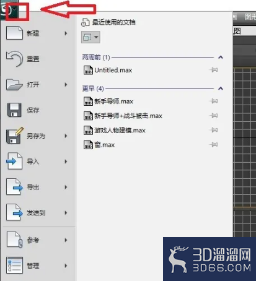Image resolution: width=256 pixels, height=281 pixels.
Task: Click the 游戏人物建模.max file icon
Action: 88,130
